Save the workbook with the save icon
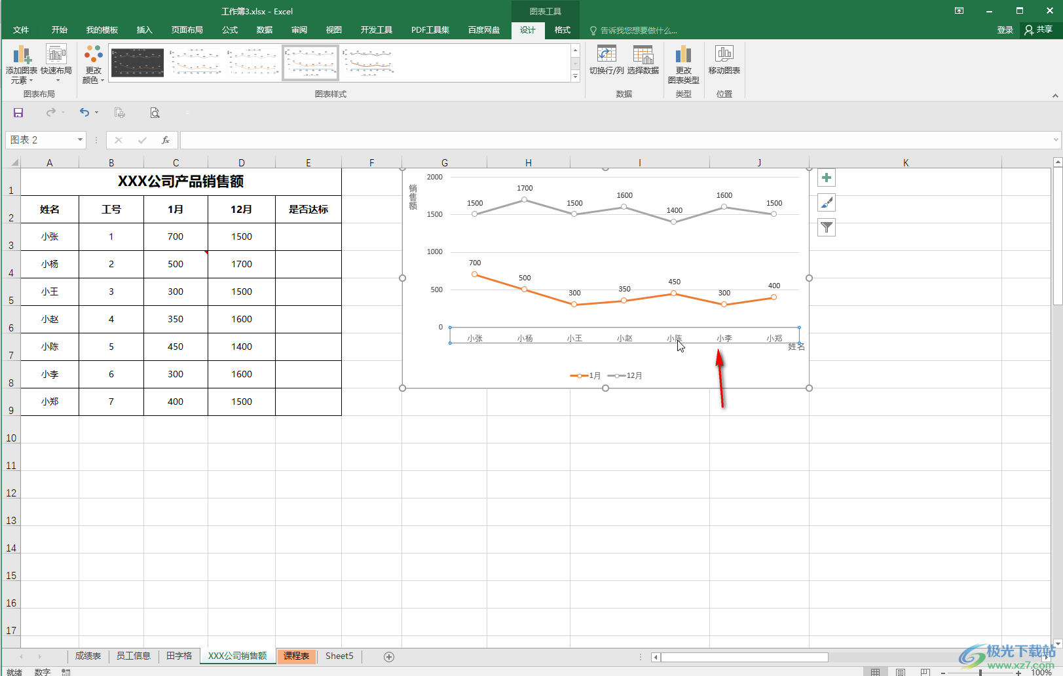The height and width of the screenshot is (676, 1063). [x=18, y=113]
